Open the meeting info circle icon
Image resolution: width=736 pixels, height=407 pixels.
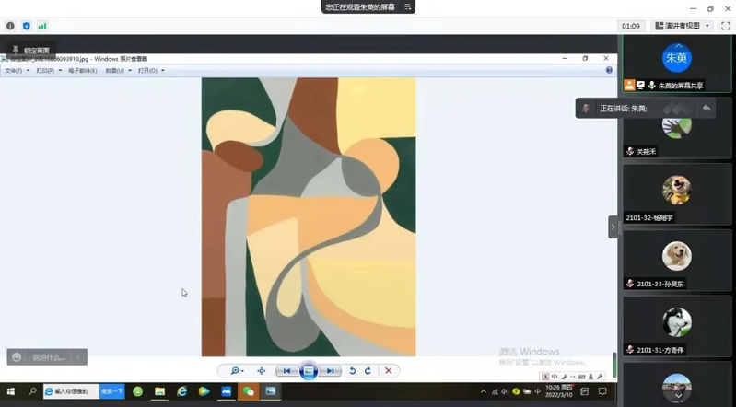pos(10,27)
